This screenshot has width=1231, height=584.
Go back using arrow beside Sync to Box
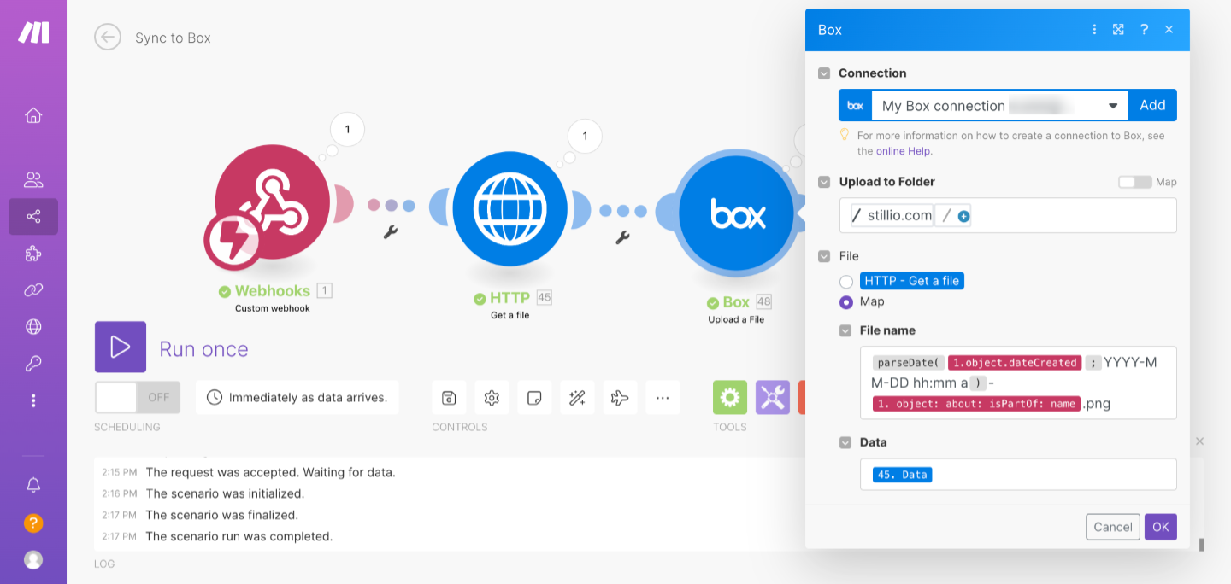click(x=108, y=37)
